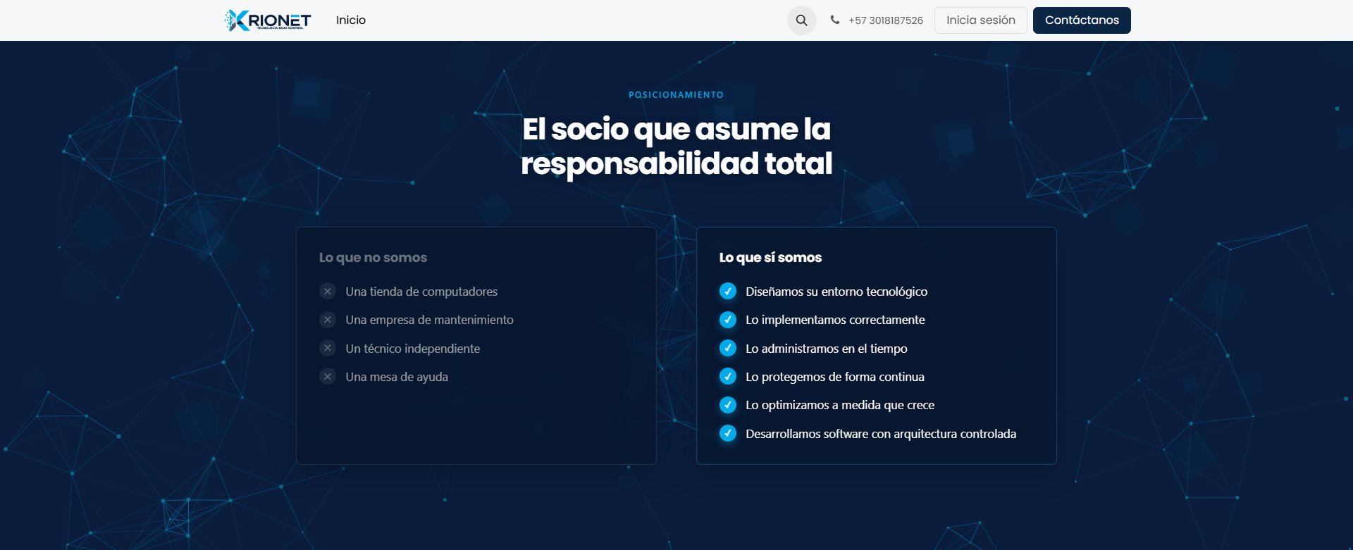Click the Contáctanos button
The height and width of the screenshot is (550, 1353).
[x=1082, y=20]
